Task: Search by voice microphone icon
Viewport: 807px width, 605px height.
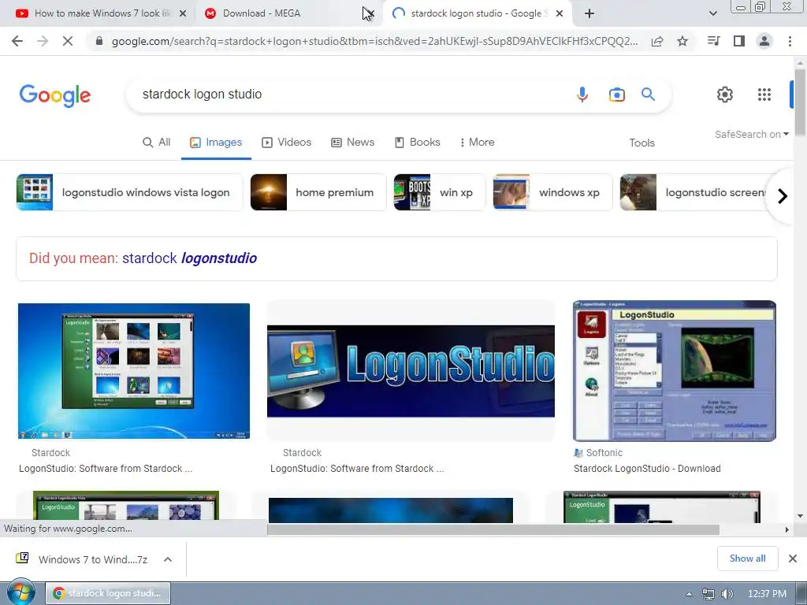Action: click(x=582, y=95)
